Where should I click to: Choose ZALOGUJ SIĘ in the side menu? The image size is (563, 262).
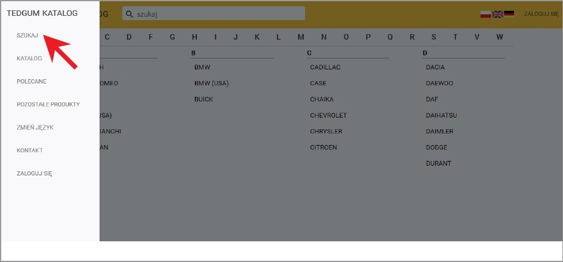click(34, 174)
